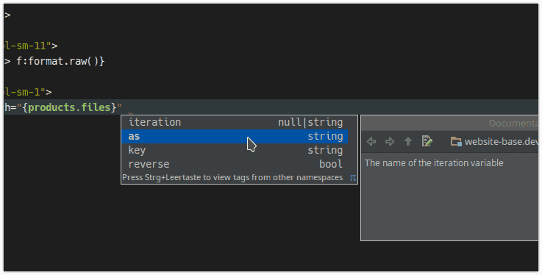
Task: Click the edit source pencil icon
Action: tap(427, 141)
